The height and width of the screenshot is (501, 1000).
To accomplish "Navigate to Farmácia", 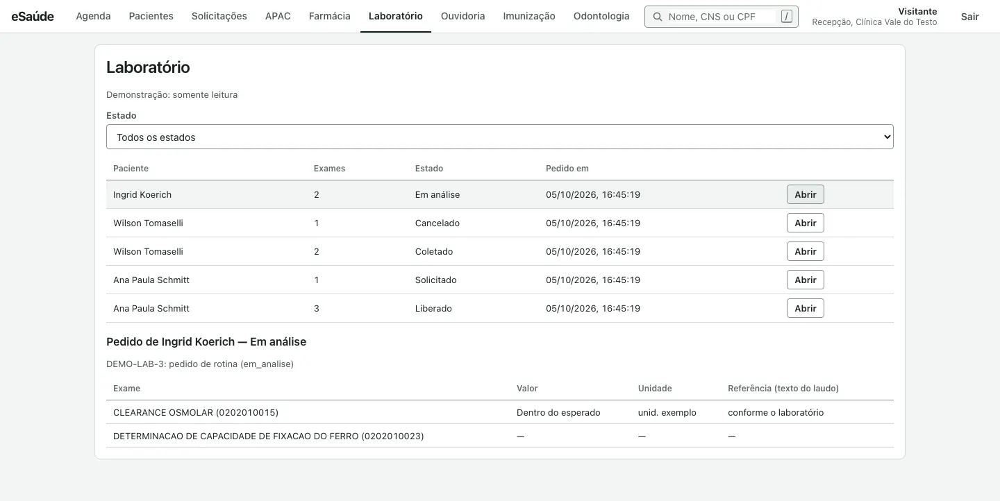I will click(x=330, y=16).
